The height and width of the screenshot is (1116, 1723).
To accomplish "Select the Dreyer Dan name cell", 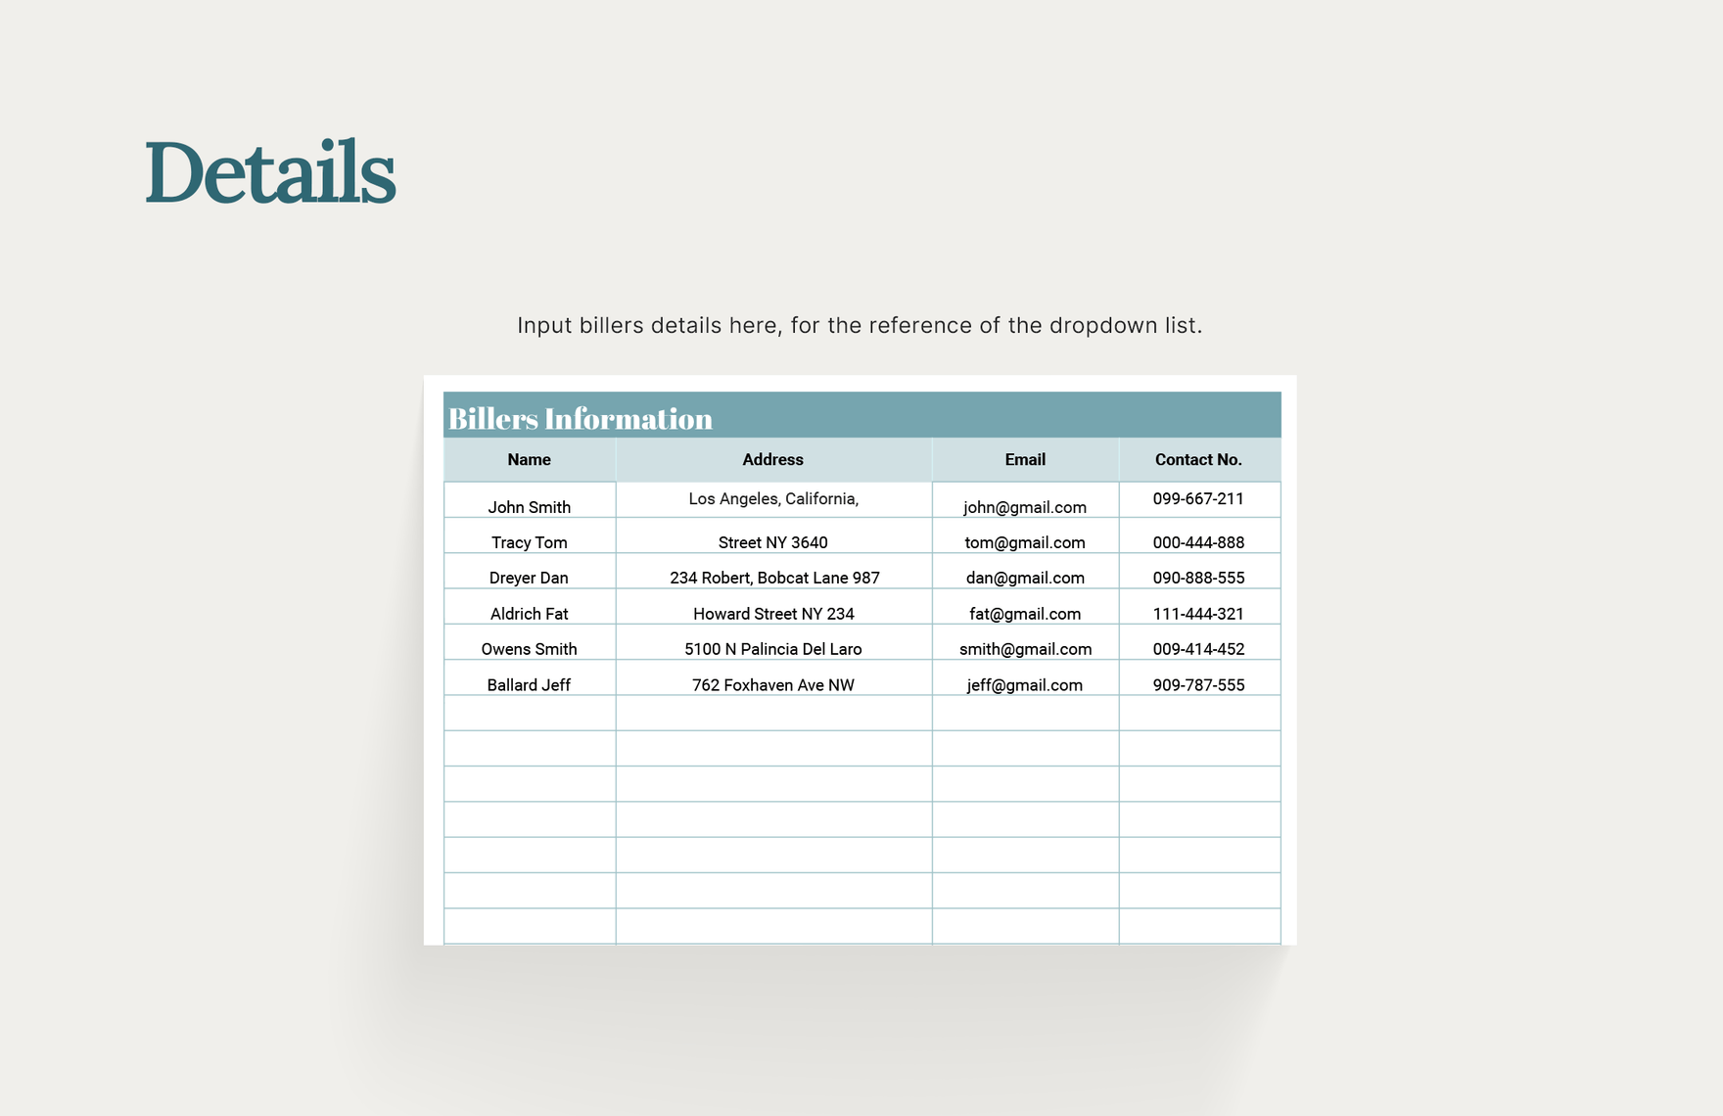I will pos(530,571).
